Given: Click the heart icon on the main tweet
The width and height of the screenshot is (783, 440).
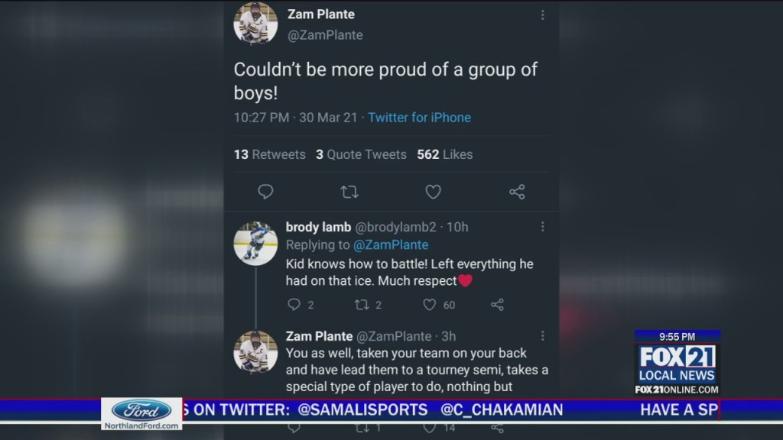Looking at the screenshot, I should (x=433, y=192).
